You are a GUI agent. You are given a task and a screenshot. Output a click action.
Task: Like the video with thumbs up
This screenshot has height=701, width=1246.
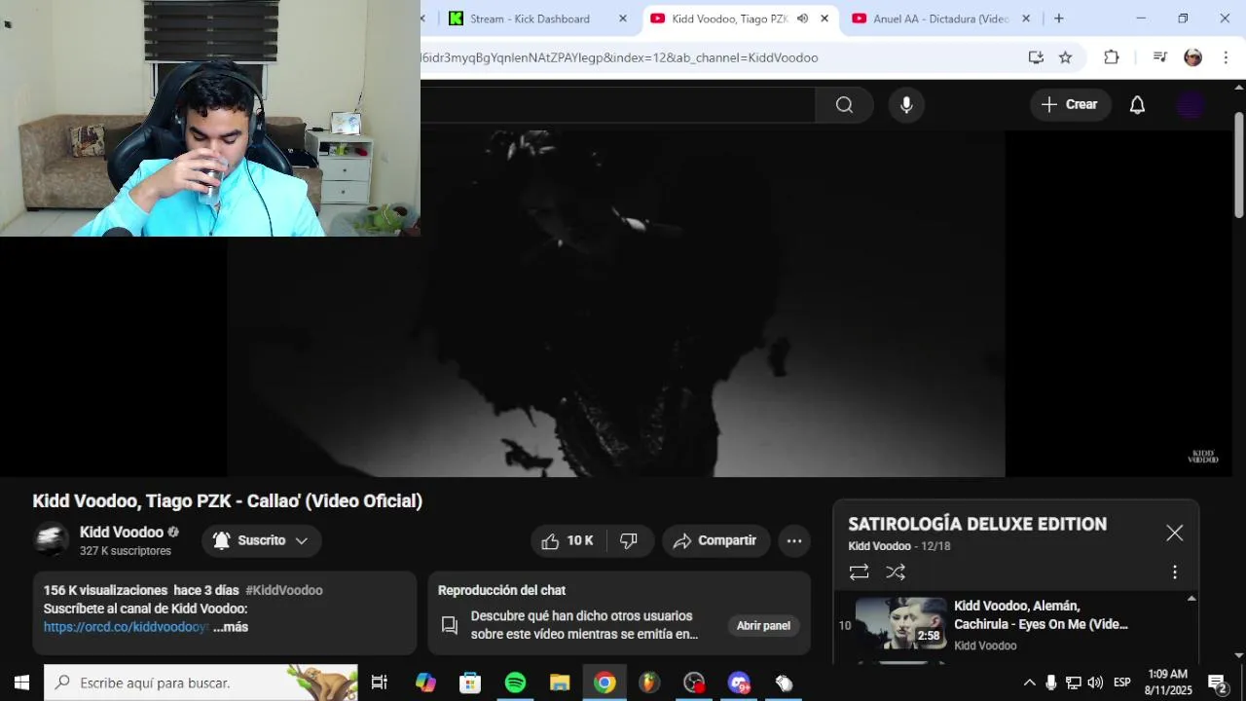568,541
